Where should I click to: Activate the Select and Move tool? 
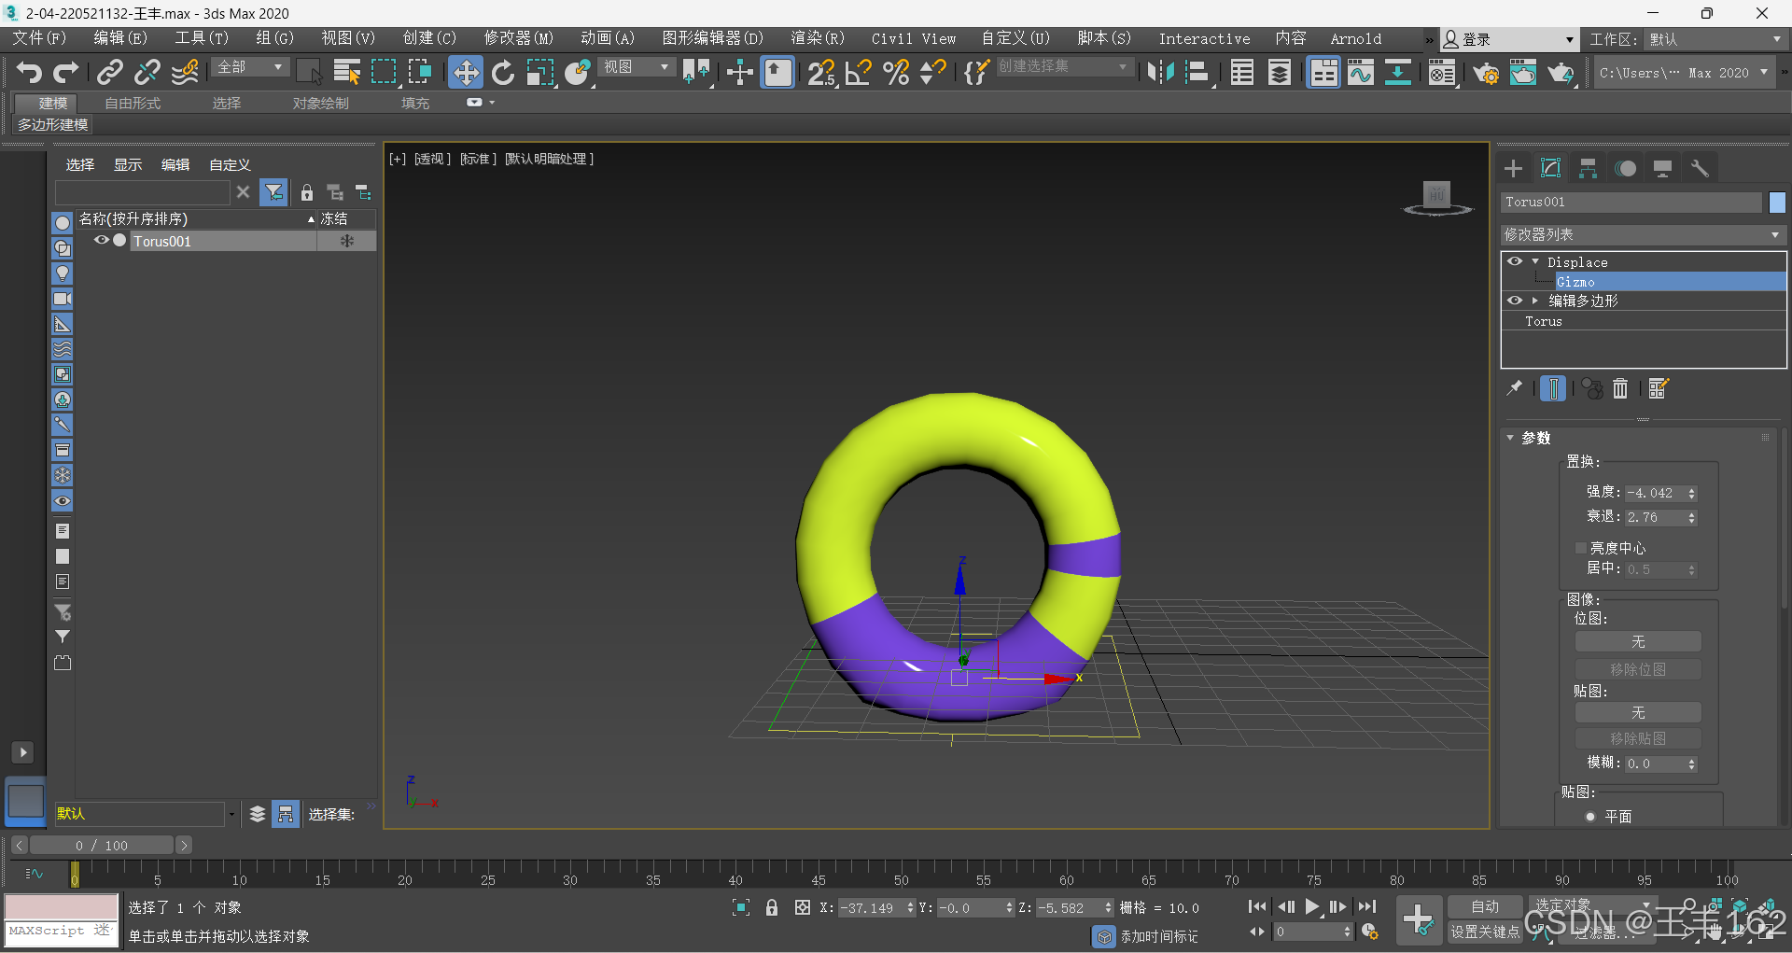tap(465, 72)
